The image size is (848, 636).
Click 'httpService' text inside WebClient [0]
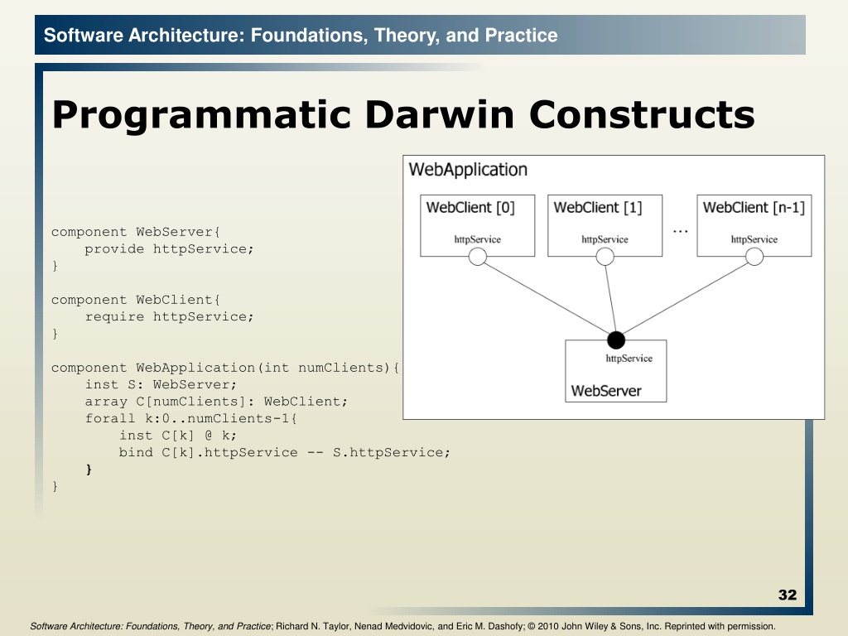478,239
